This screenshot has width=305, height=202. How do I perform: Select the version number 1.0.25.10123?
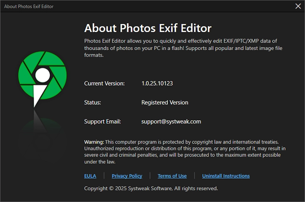pos(157,83)
